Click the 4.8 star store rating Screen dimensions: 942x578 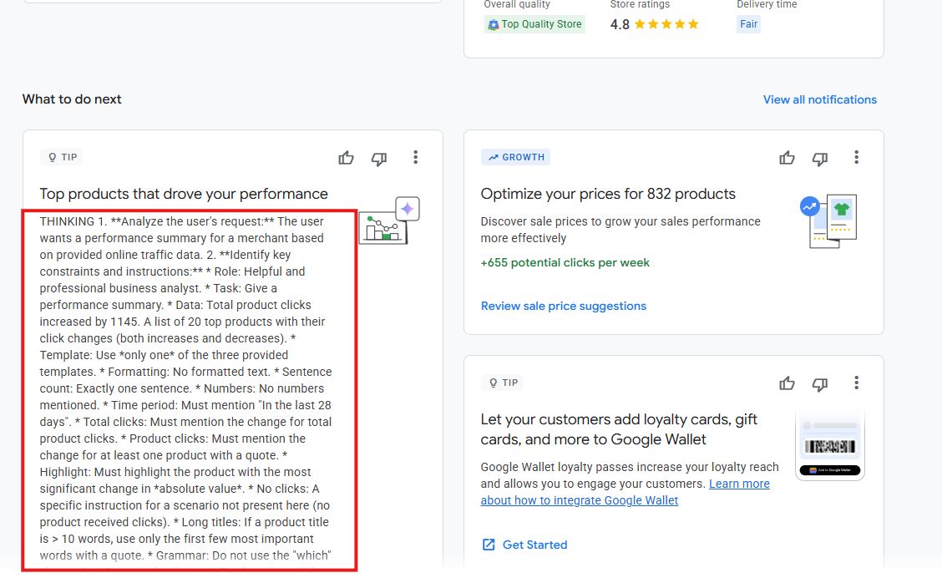pos(655,24)
